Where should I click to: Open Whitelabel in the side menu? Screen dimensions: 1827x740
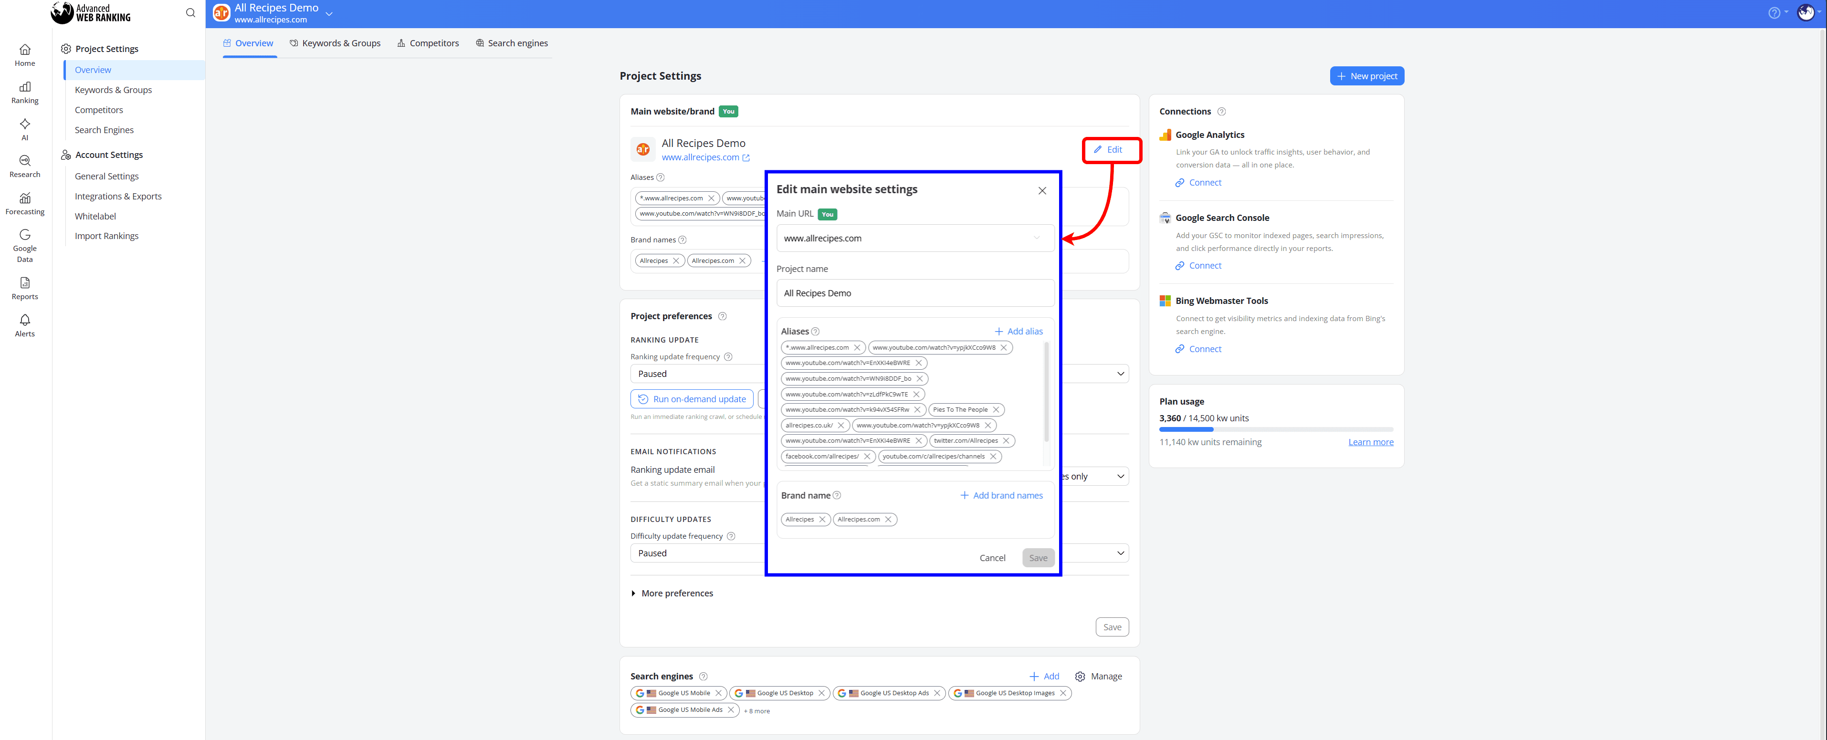95,216
